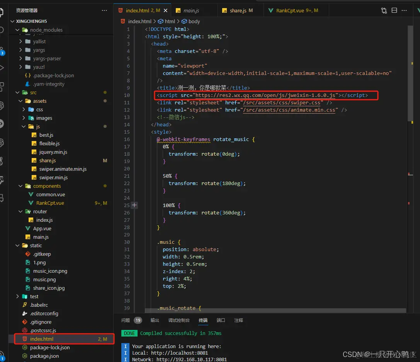Split the editor with the layout icon
Image resolution: width=420 pixels, height=362 pixels.
tap(394, 10)
